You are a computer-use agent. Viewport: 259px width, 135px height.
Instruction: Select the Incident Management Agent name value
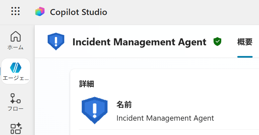[x=165, y=118]
